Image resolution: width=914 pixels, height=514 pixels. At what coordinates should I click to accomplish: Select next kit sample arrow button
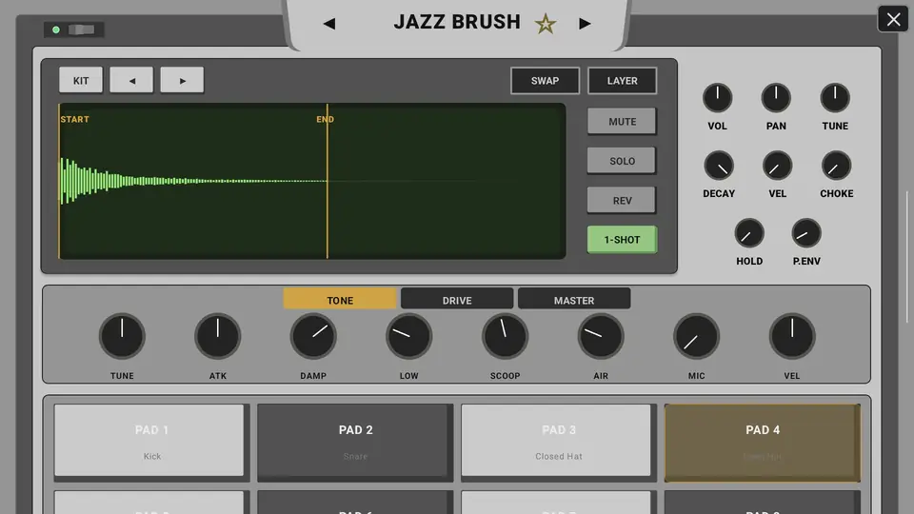[x=182, y=80]
